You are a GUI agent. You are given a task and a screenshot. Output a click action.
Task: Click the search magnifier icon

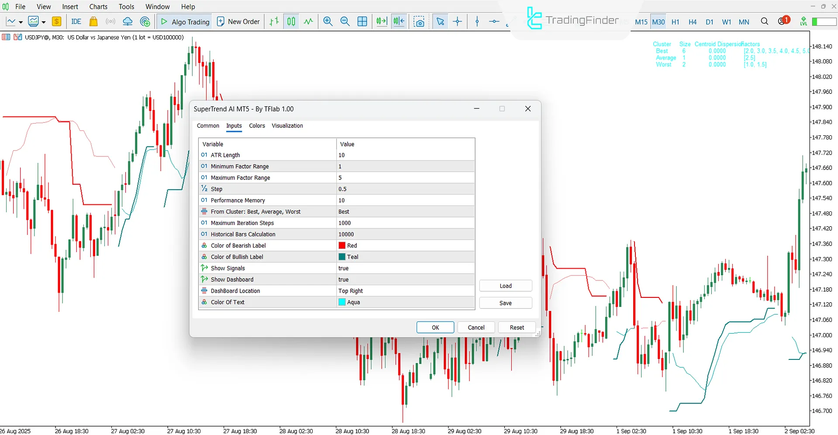point(764,21)
